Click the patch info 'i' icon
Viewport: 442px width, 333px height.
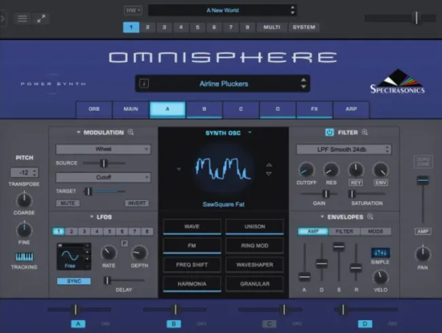[144, 84]
